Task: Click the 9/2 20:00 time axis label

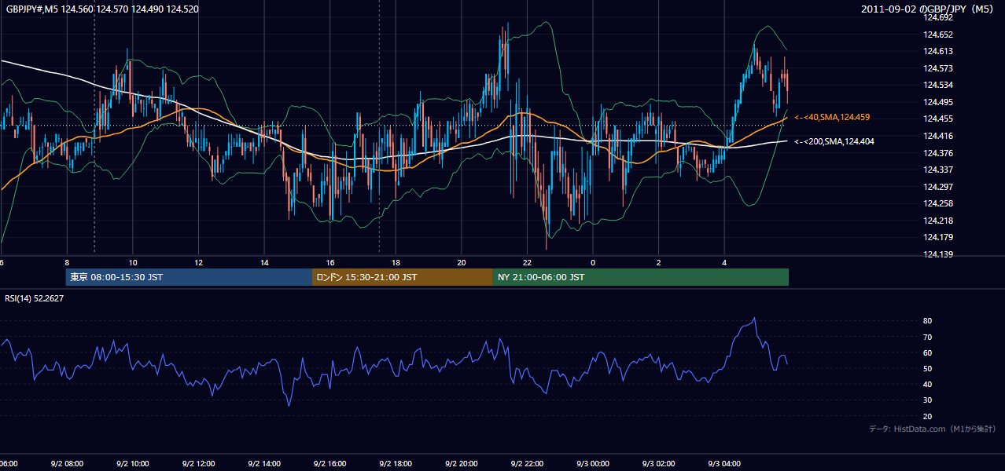Action: pyautogui.click(x=462, y=464)
